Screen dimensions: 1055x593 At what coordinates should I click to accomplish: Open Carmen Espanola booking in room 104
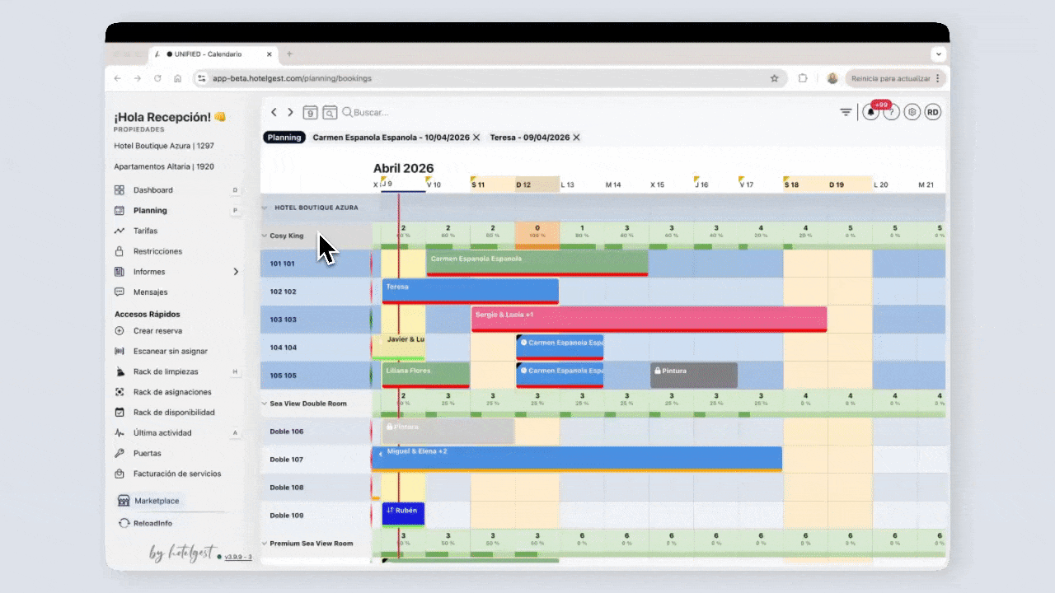coord(560,347)
